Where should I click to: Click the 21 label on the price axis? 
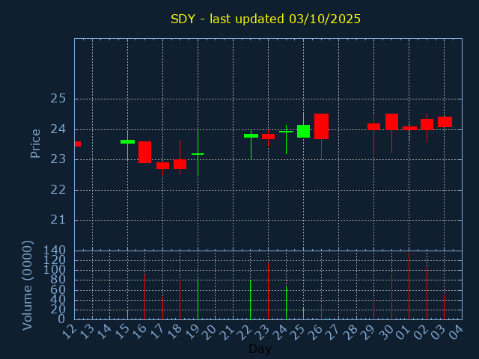(58, 220)
